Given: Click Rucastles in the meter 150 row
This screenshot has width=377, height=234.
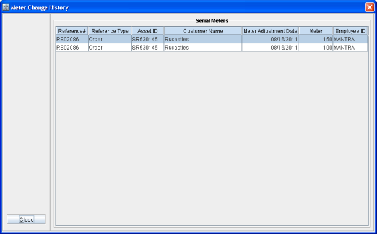Looking at the screenshot, I should point(203,39).
